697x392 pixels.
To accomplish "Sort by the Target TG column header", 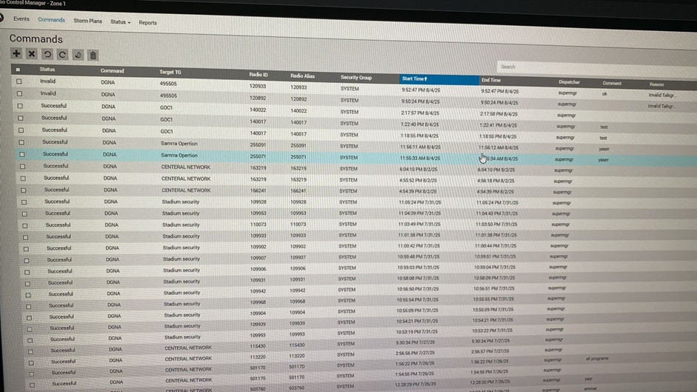I will [170, 72].
